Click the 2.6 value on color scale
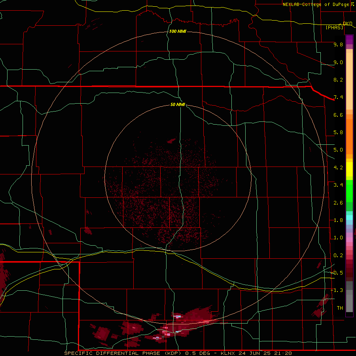 pyautogui.click(x=338, y=203)
